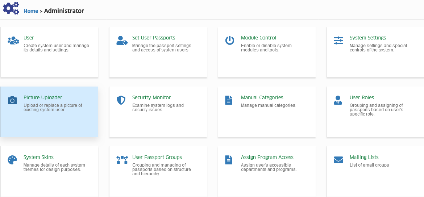Click text 'List of email groups'
This screenshot has height=197, width=424.
[369, 165]
